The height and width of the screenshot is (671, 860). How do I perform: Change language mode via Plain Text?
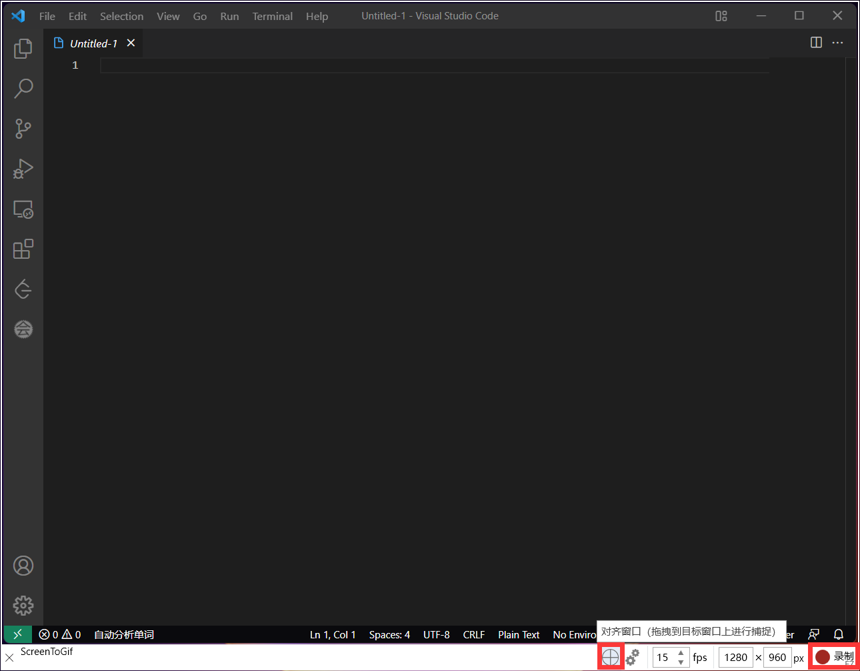(x=519, y=634)
